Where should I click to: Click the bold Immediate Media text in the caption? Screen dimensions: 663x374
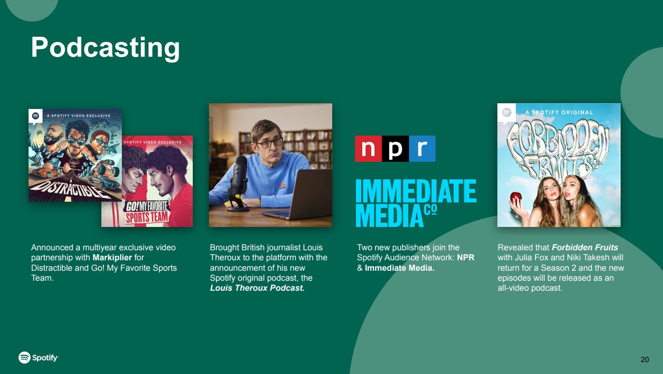pos(399,268)
